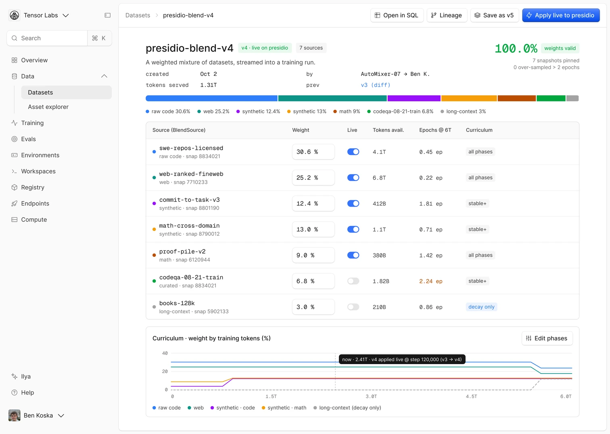610x434 pixels.
Task: Turn off Live for swe-repos-licensed
Action: coord(353,152)
